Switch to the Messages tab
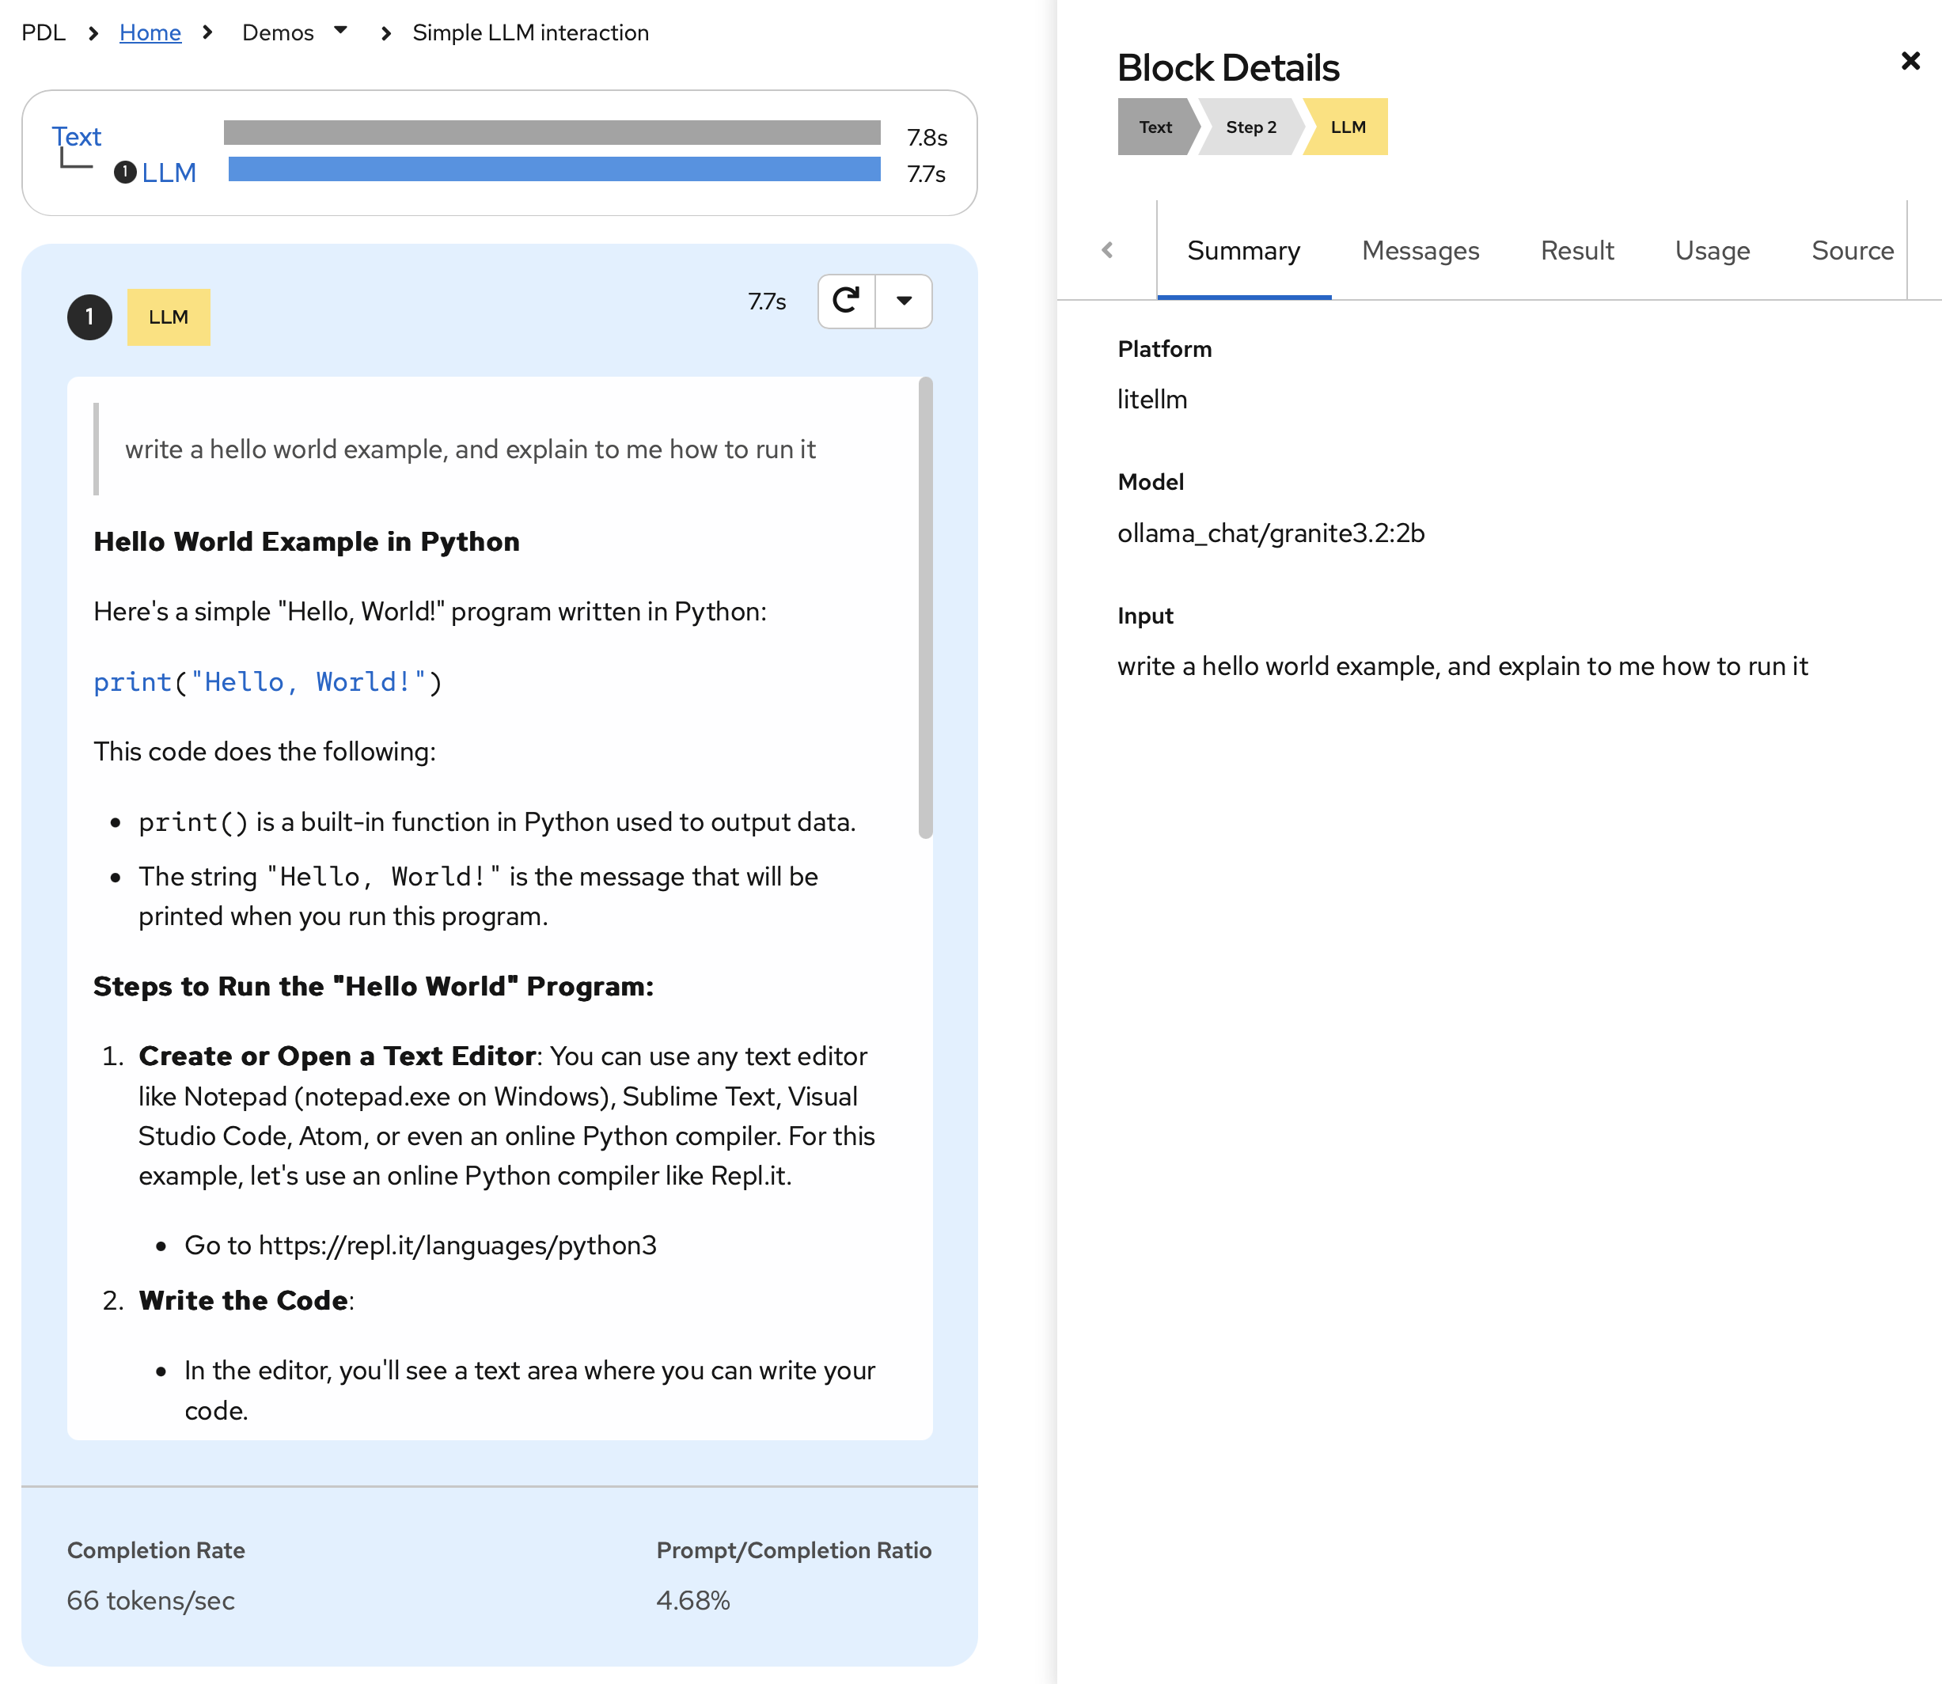This screenshot has height=1684, width=1942. tap(1420, 251)
